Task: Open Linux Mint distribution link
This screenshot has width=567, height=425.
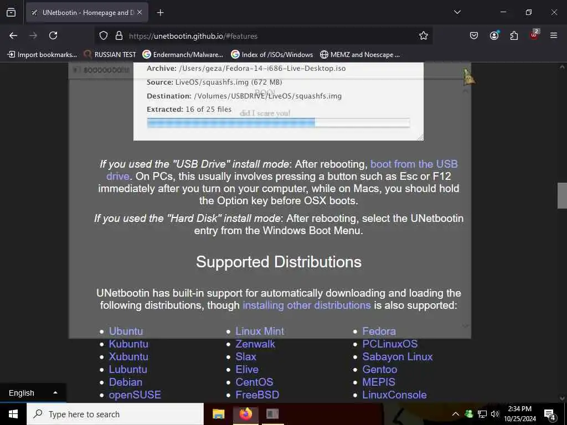Action: tap(260, 331)
